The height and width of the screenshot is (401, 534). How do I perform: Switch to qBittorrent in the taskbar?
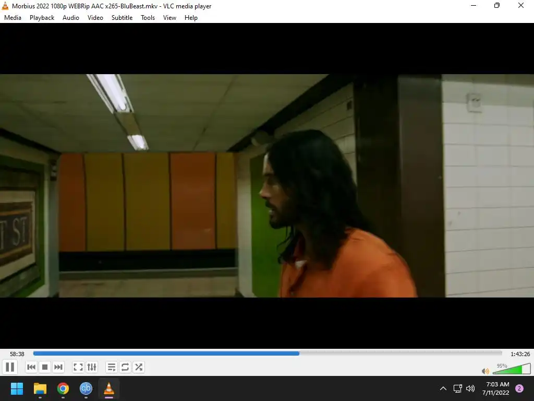pos(86,388)
